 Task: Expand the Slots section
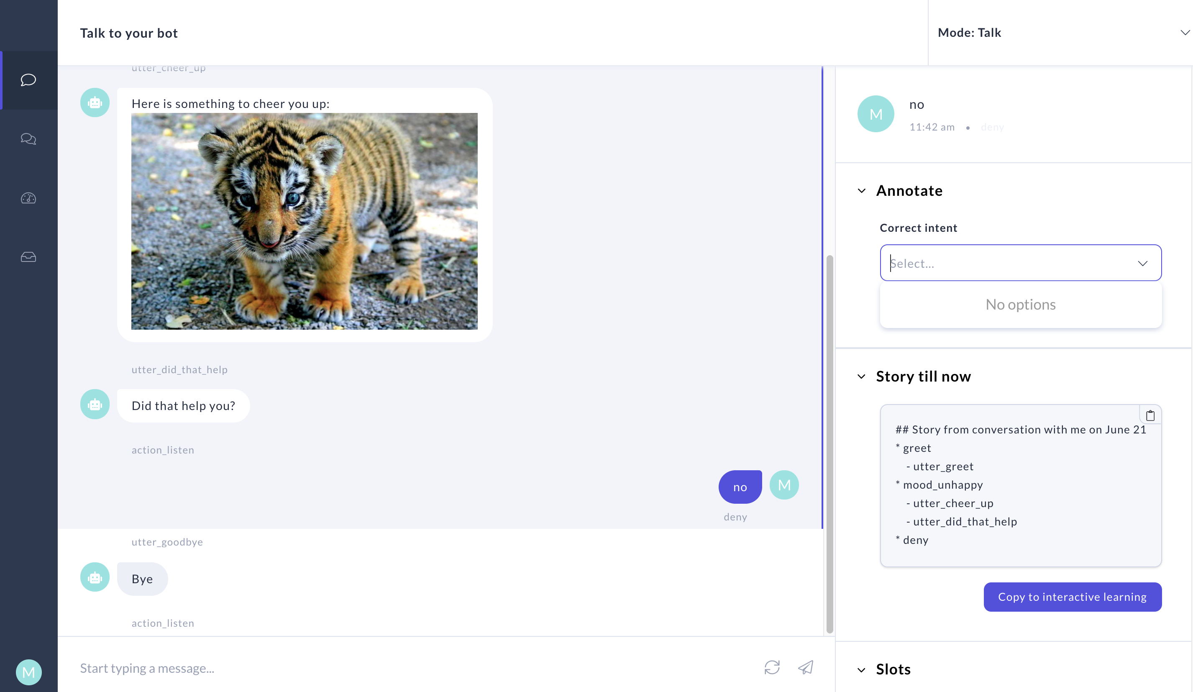tap(862, 670)
